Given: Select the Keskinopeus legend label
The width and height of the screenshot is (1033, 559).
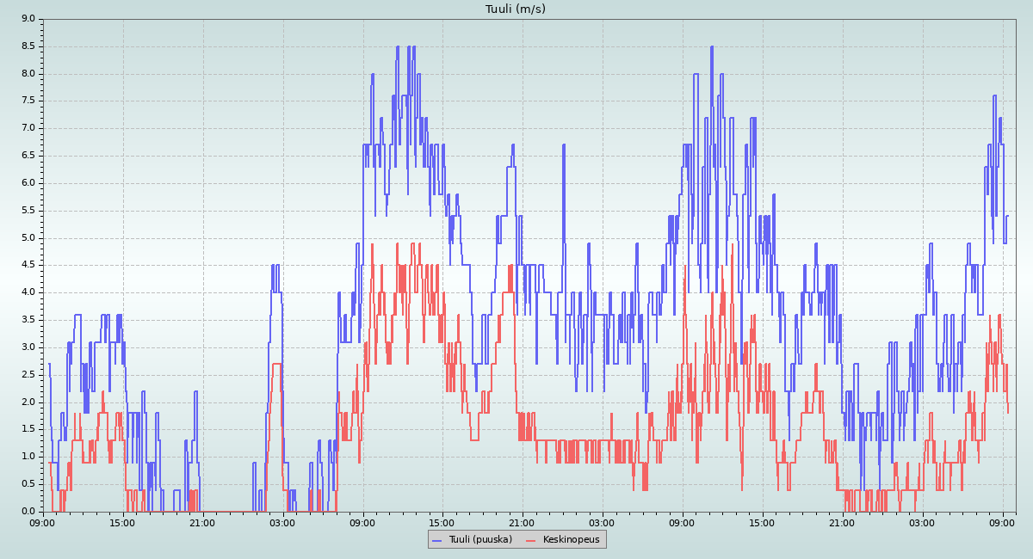Looking at the screenshot, I should pyautogui.click(x=571, y=539).
